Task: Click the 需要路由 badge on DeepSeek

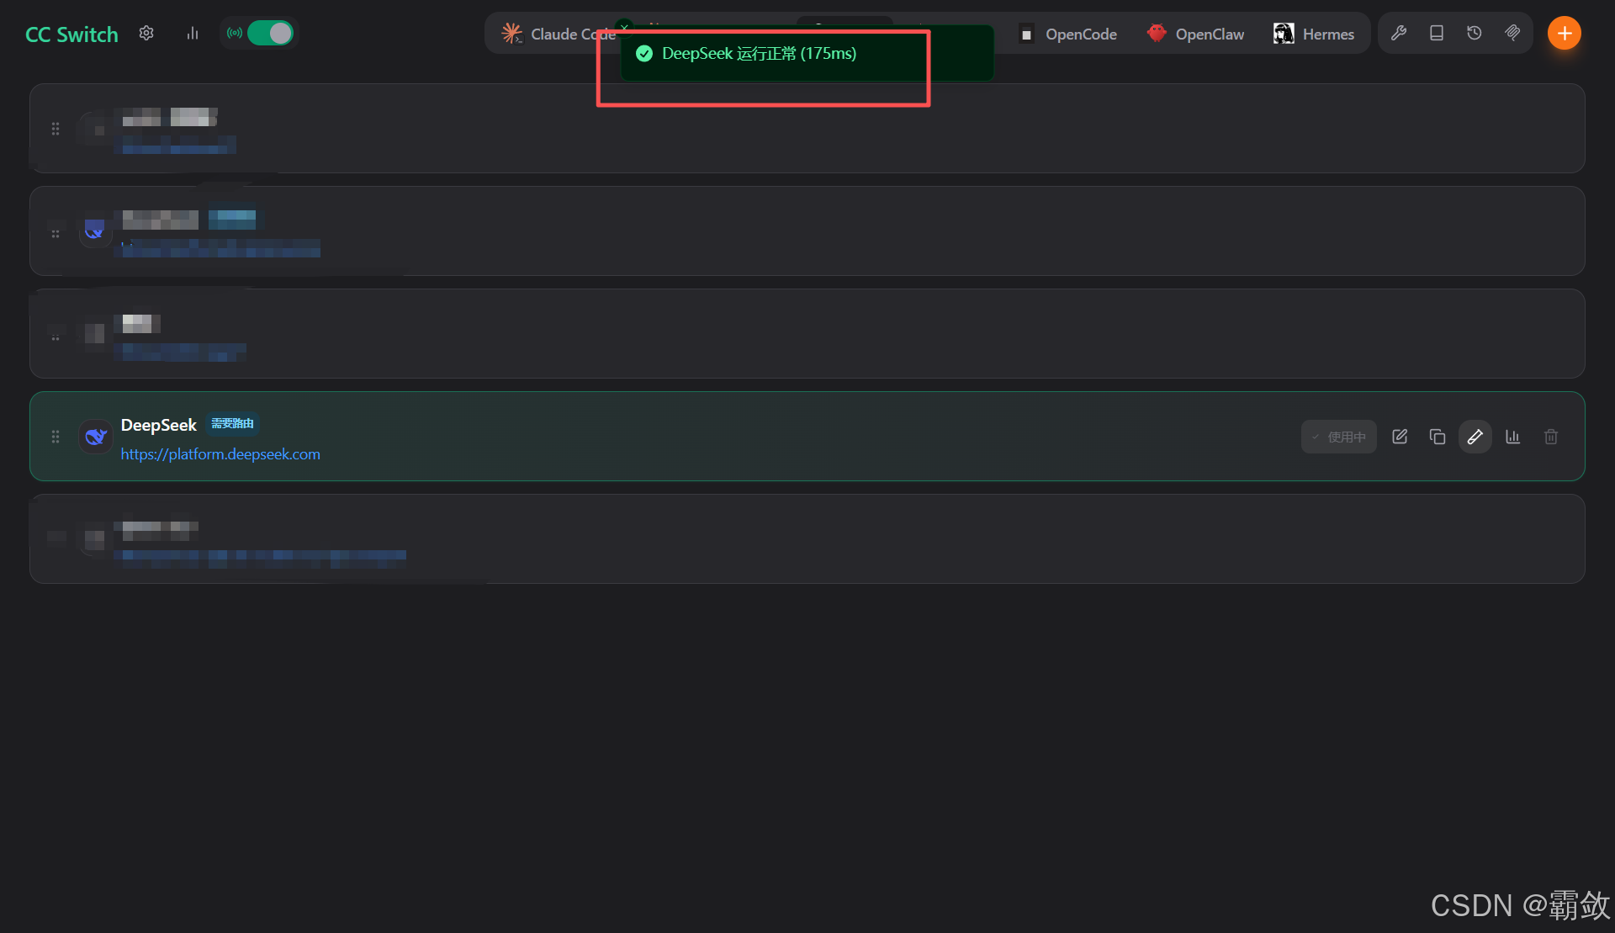Action: point(232,424)
